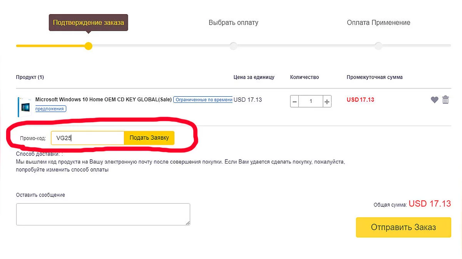Click the last grey progress step dot
462x259 pixels.
378,46
